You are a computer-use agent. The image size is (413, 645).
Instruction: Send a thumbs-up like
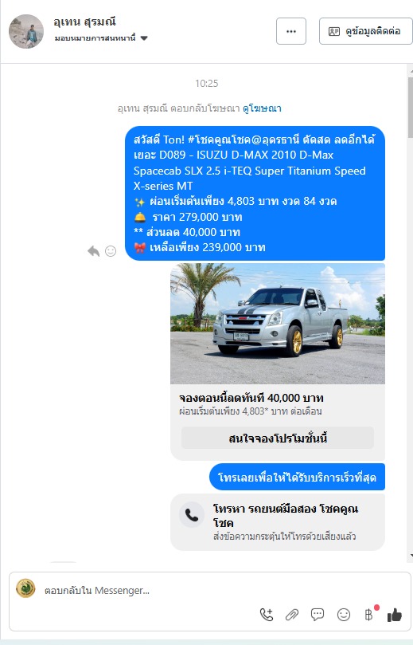click(x=394, y=615)
